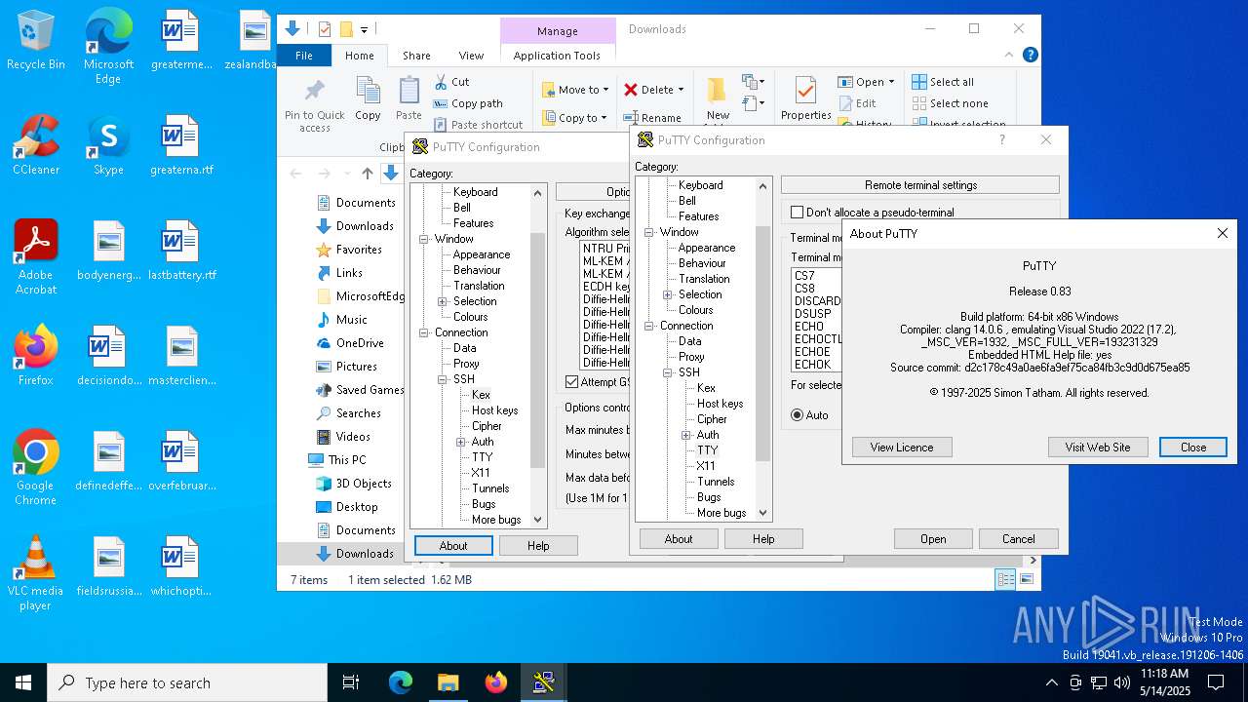Select greaterna.rtf file on desktop
Viewport: 1248px width, 702px height.
[x=181, y=146]
